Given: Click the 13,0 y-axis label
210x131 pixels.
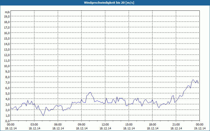Looking at the screenshot, I should pos(7,50).
